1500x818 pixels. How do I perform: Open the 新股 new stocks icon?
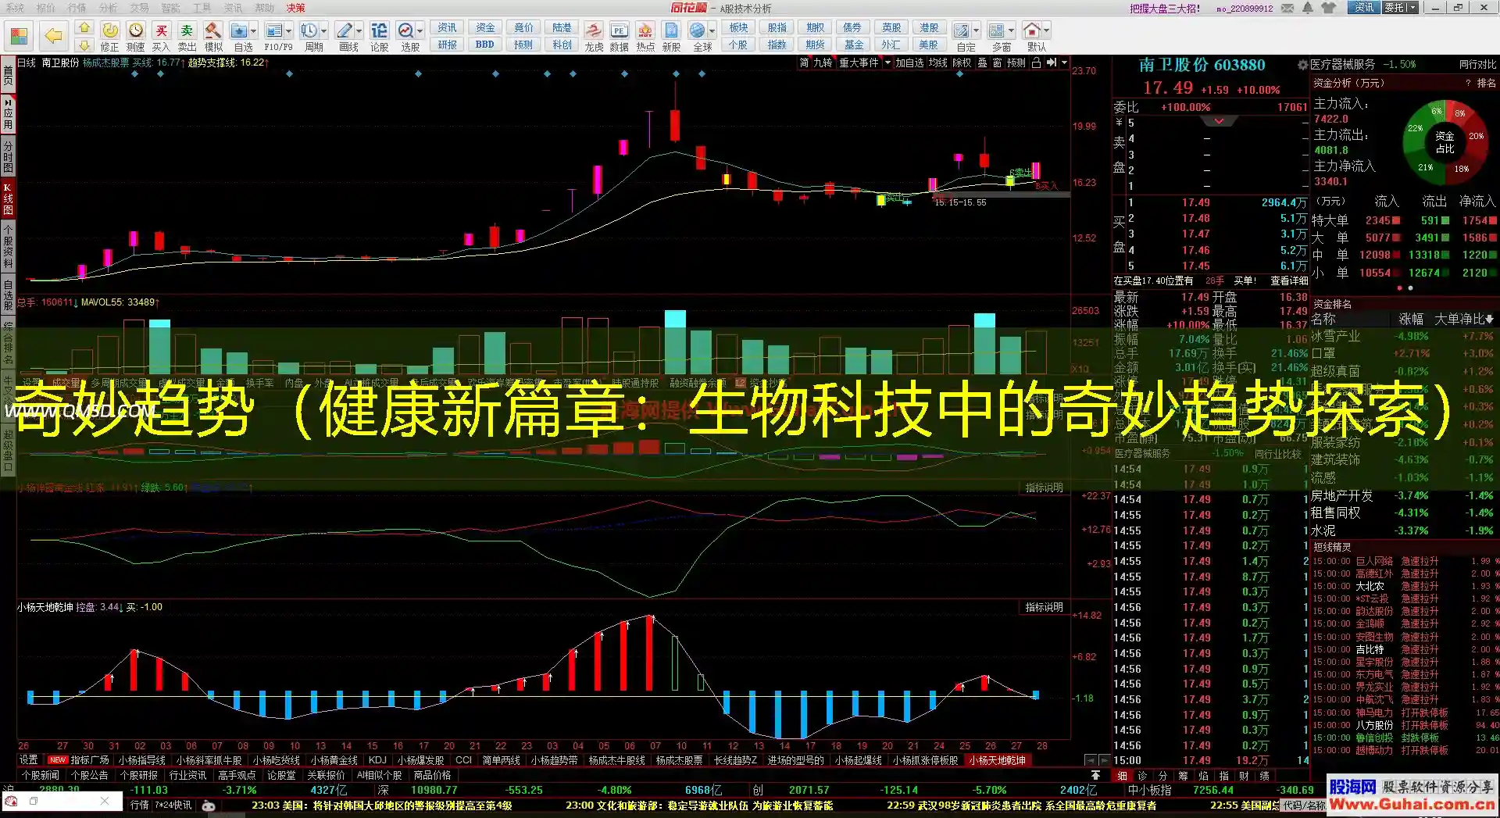(x=671, y=36)
